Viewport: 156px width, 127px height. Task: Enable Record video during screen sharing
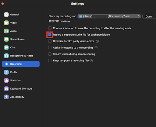click(x=50, y=54)
